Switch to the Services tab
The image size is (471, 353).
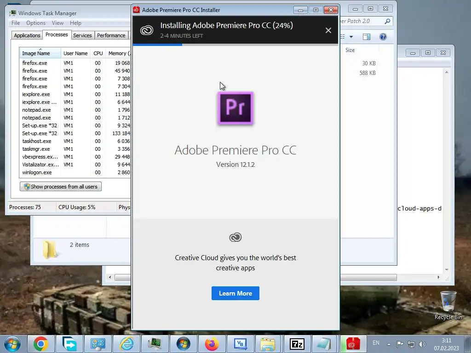pos(82,35)
